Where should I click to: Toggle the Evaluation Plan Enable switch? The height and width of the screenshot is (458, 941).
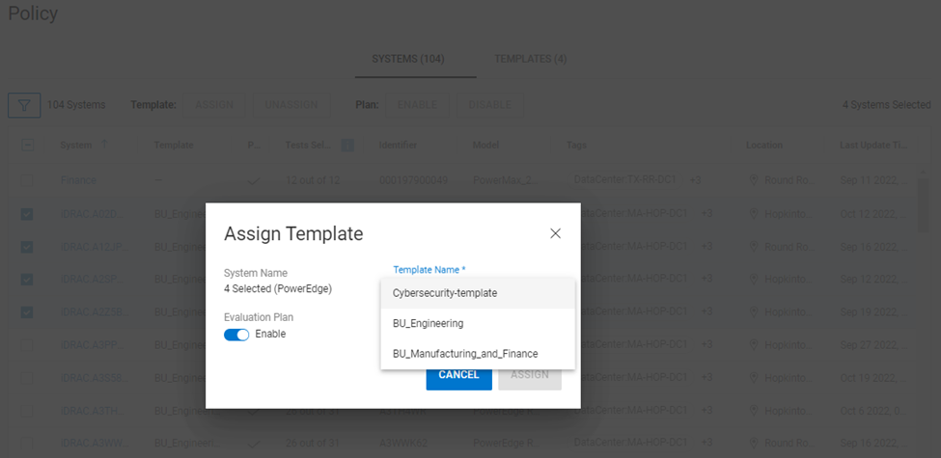[236, 335]
